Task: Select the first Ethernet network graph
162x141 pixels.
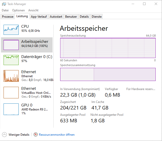Action: point(11,76)
